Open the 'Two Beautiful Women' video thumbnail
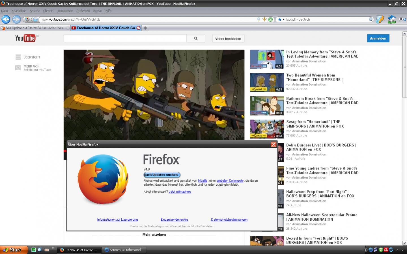The width and height of the screenshot is (407, 254). [x=267, y=83]
